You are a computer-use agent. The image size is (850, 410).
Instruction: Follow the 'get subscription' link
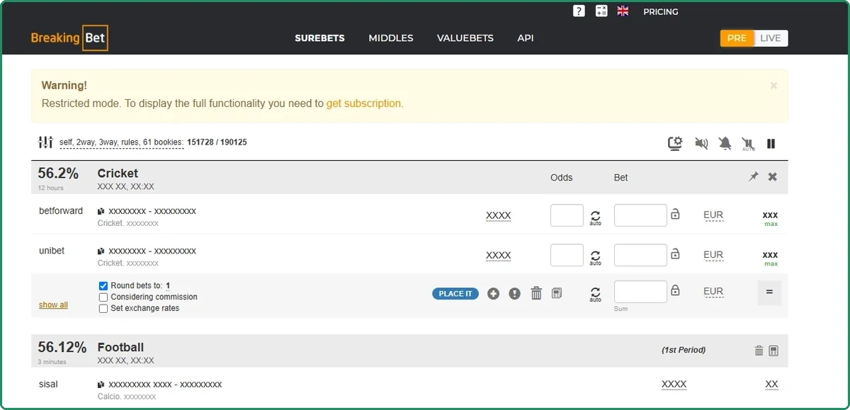(x=363, y=103)
